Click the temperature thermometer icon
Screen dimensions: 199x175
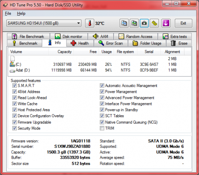click(x=90, y=23)
